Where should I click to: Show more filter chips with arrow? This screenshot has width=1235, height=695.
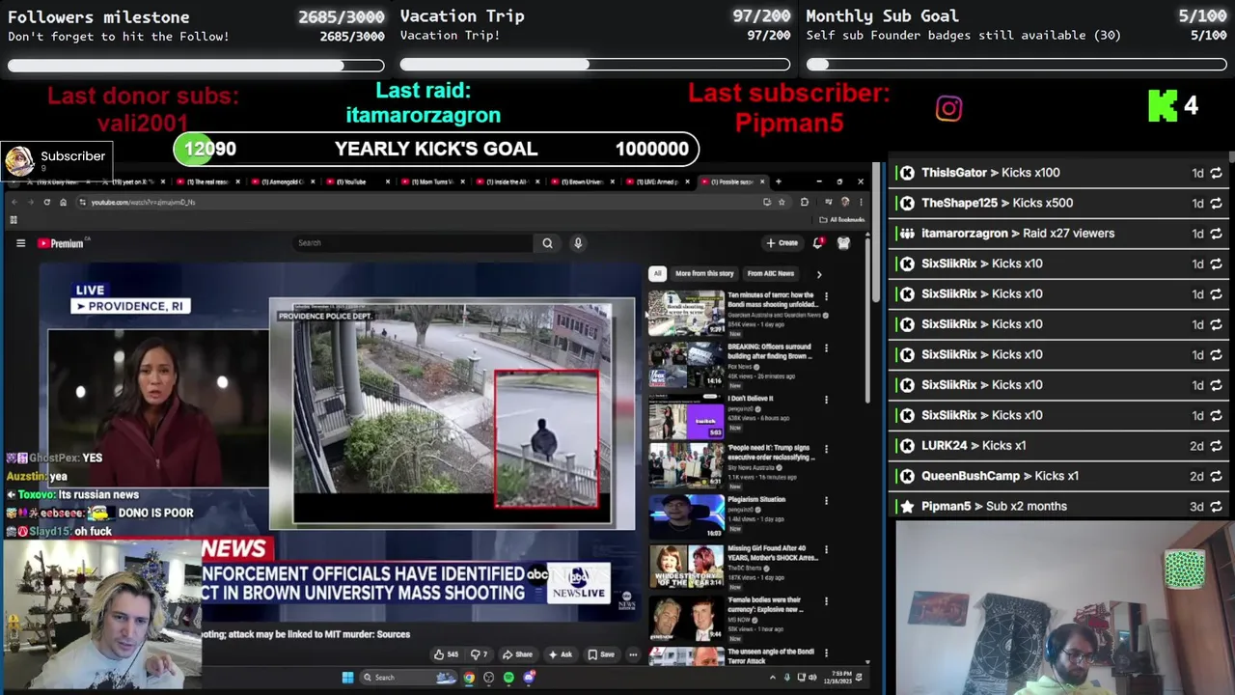point(819,274)
